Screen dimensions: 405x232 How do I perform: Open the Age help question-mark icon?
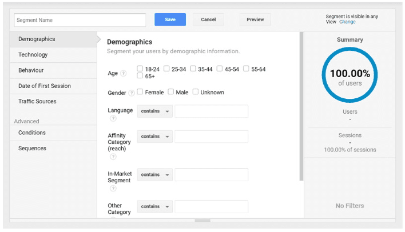pyautogui.click(x=124, y=73)
